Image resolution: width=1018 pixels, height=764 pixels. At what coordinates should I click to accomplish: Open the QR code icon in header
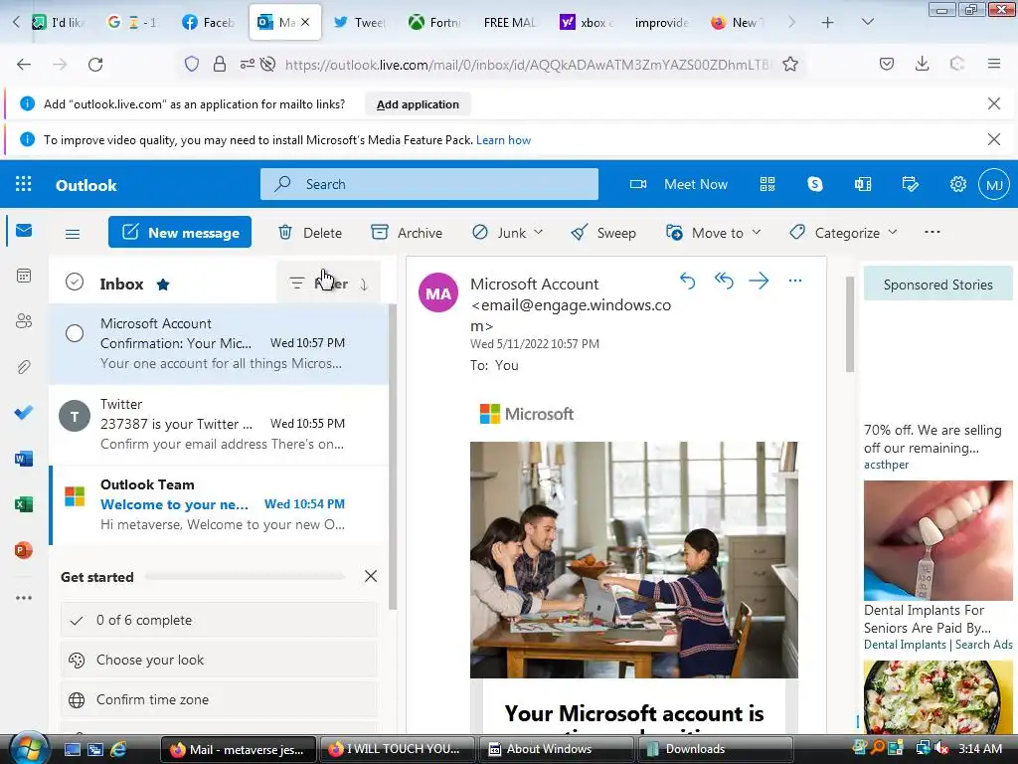pyautogui.click(x=767, y=184)
